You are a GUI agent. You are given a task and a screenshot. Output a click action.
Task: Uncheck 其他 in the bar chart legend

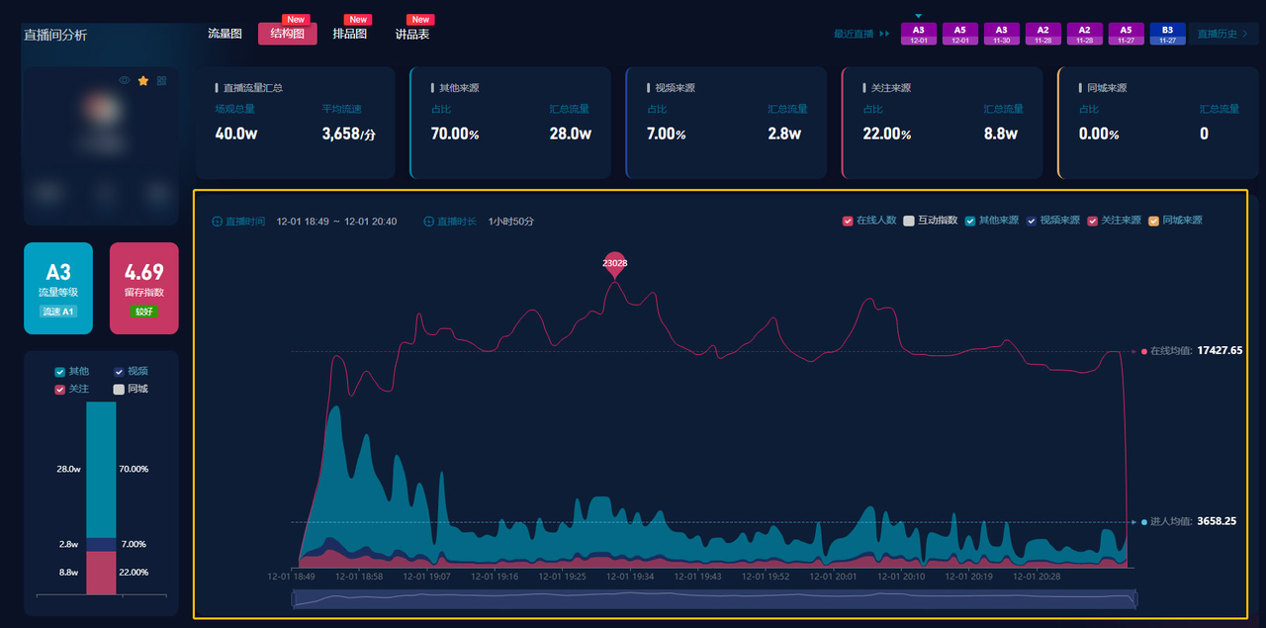pyautogui.click(x=60, y=372)
